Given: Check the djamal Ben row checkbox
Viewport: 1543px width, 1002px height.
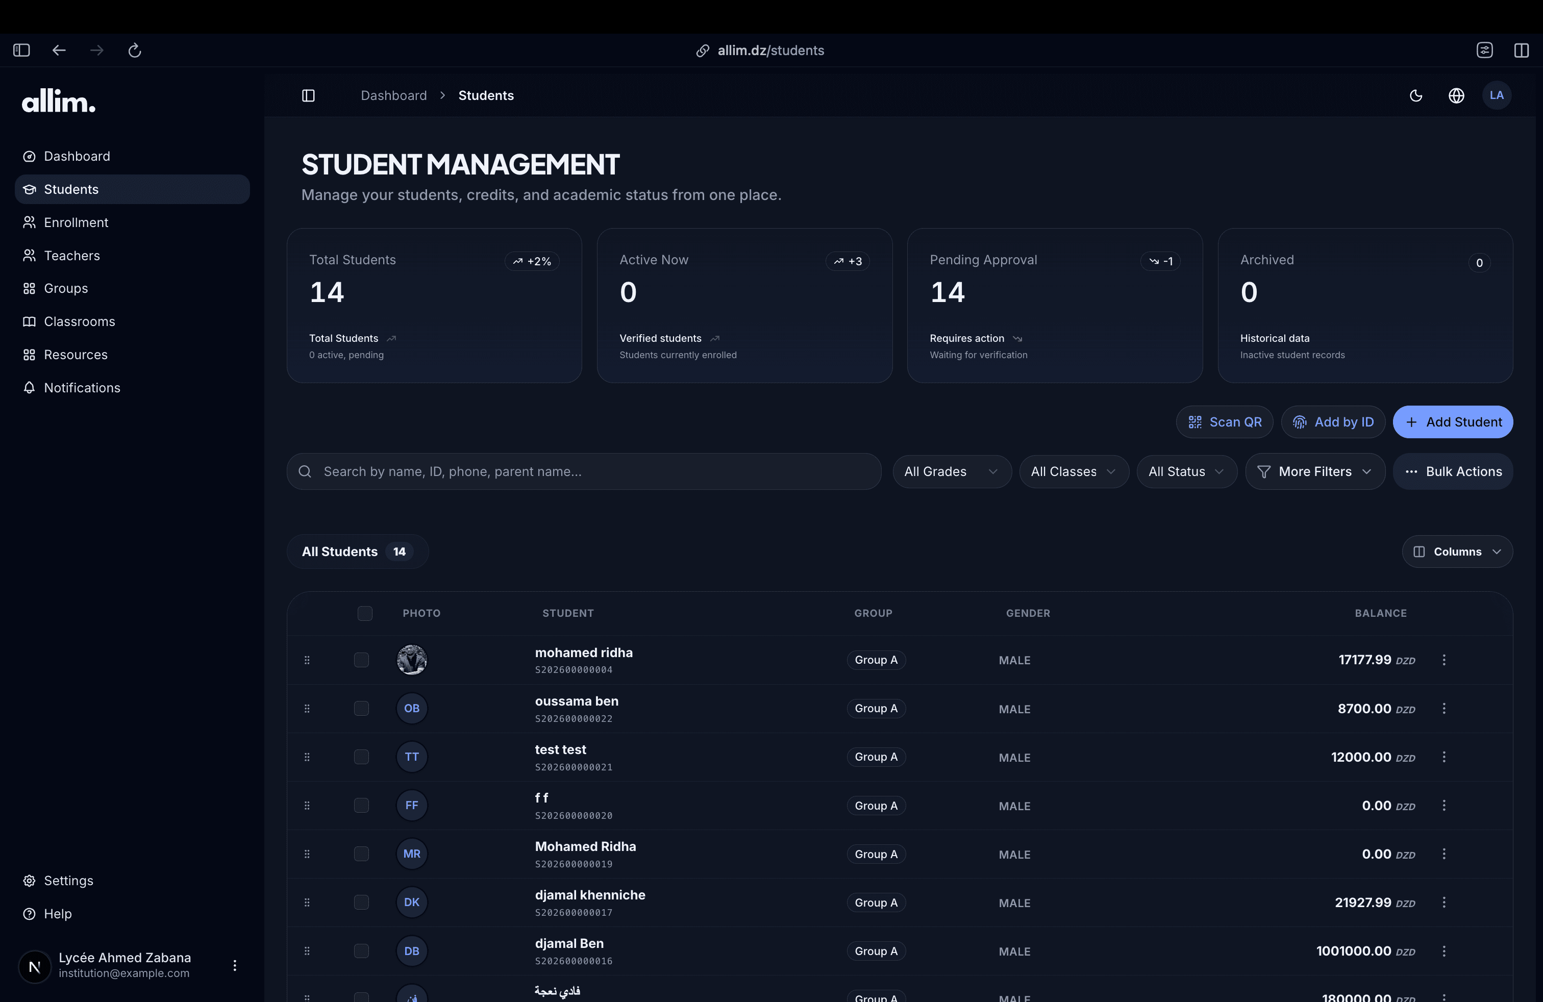Looking at the screenshot, I should click(x=362, y=951).
